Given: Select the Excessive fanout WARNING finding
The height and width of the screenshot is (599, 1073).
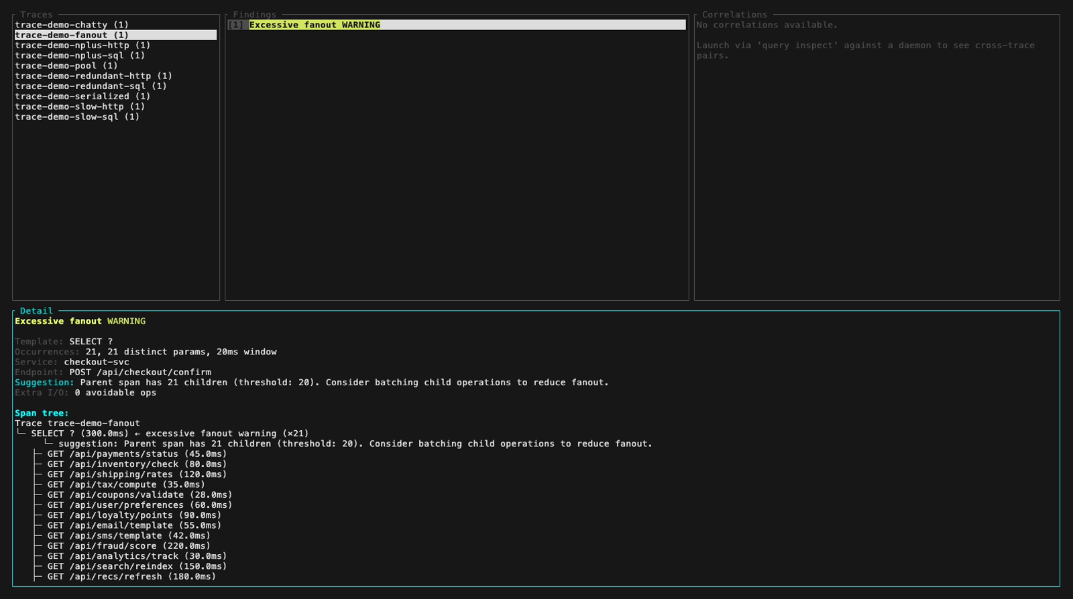Looking at the screenshot, I should click(457, 25).
